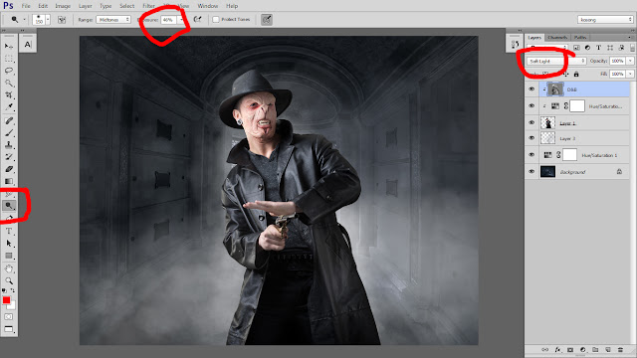
Task: Select the Horizontal Type tool
Action: 9,232
